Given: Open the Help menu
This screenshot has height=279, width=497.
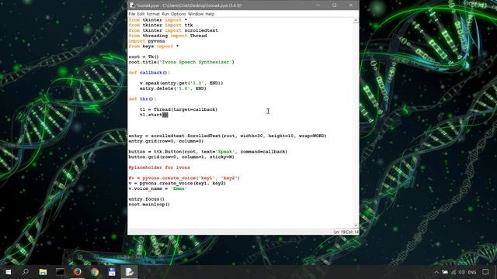Looking at the screenshot, I should (210, 14).
